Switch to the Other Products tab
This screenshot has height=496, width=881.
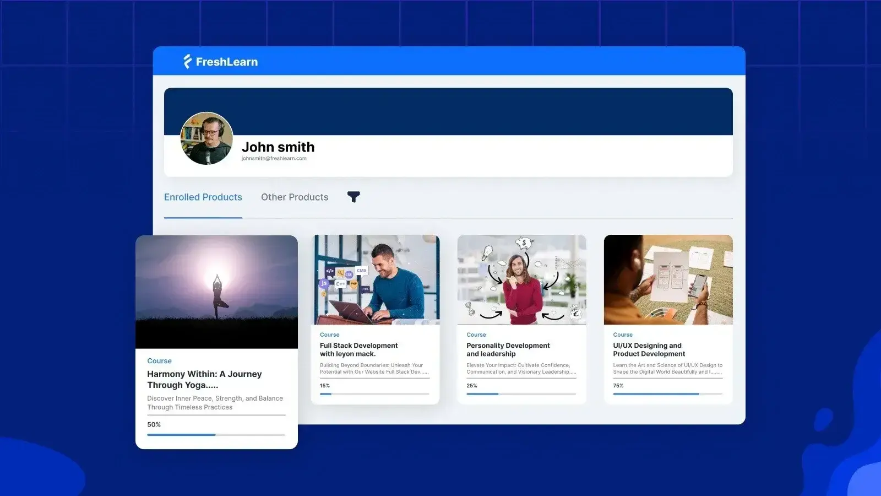coord(295,197)
